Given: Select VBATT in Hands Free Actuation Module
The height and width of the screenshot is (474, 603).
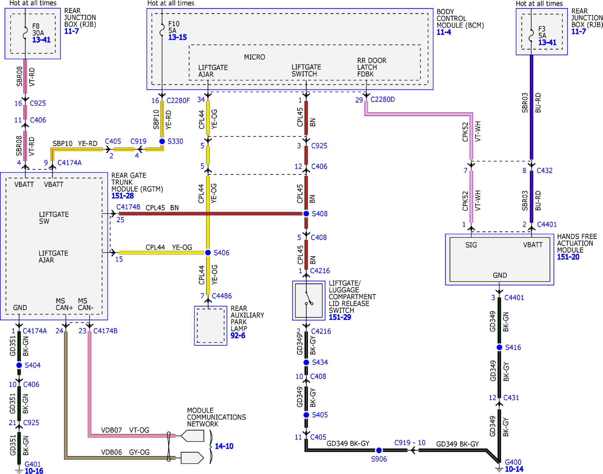Looking at the screenshot, I should [x=533, y=245].
